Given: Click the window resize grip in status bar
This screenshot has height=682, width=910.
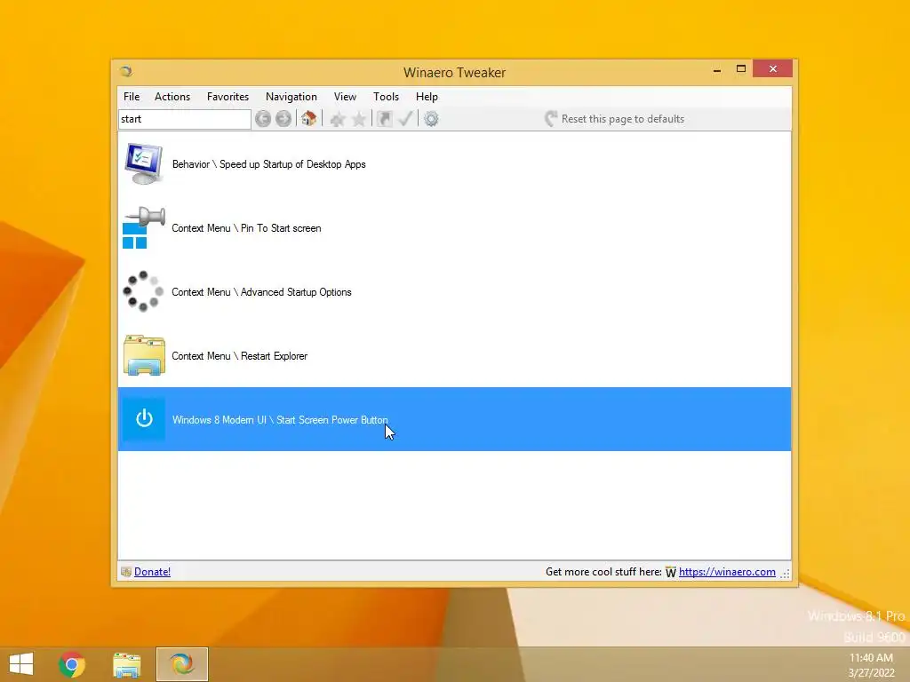Looking at the screenshot, I should [x=786, y=574].
